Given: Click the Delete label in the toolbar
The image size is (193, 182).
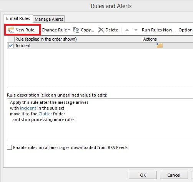Looking at the screenshot, I should [111, 30].
